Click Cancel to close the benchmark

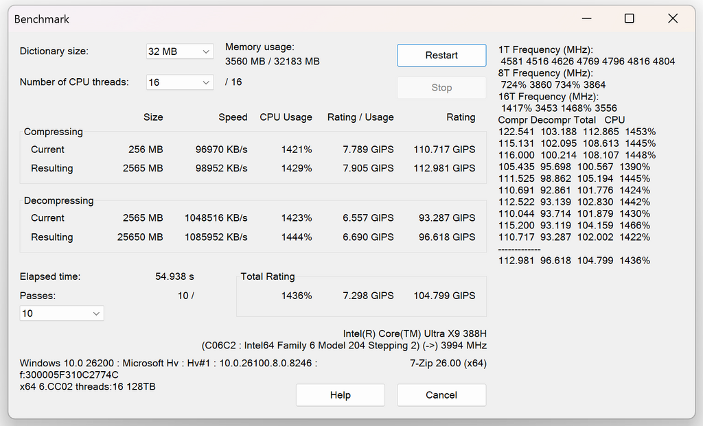point(441,395)
